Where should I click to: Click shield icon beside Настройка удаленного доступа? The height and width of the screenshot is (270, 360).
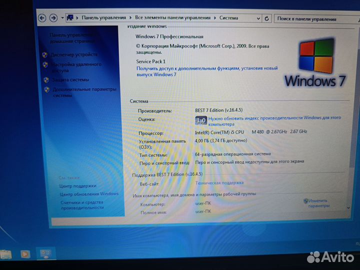point(45,64)
